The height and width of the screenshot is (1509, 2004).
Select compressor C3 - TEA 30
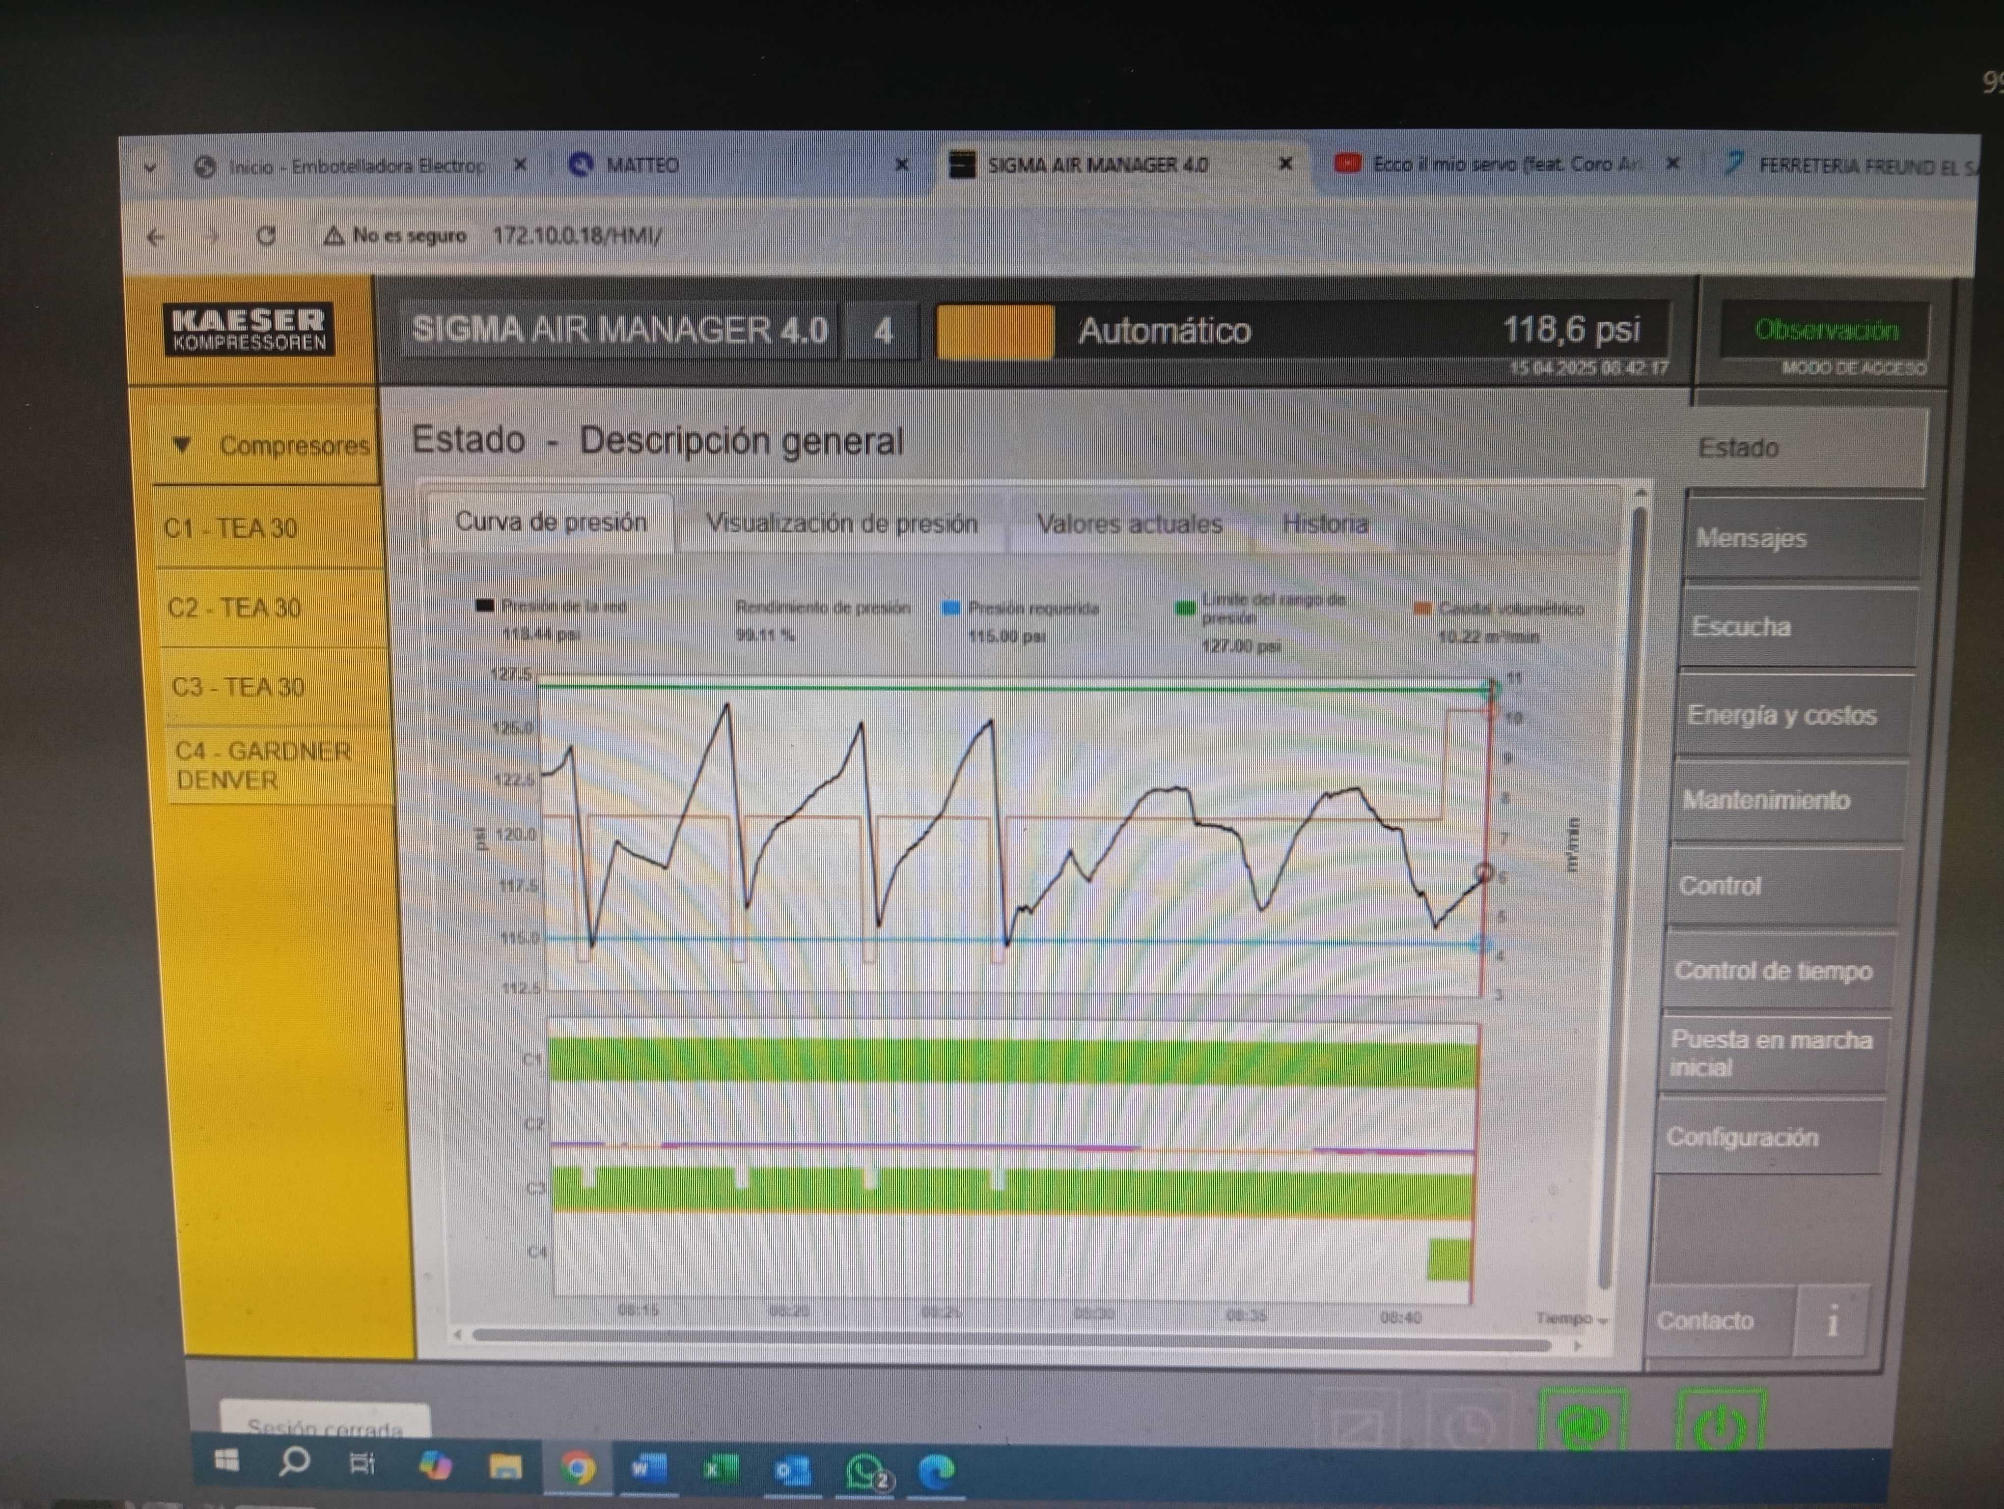pos(276,687)
